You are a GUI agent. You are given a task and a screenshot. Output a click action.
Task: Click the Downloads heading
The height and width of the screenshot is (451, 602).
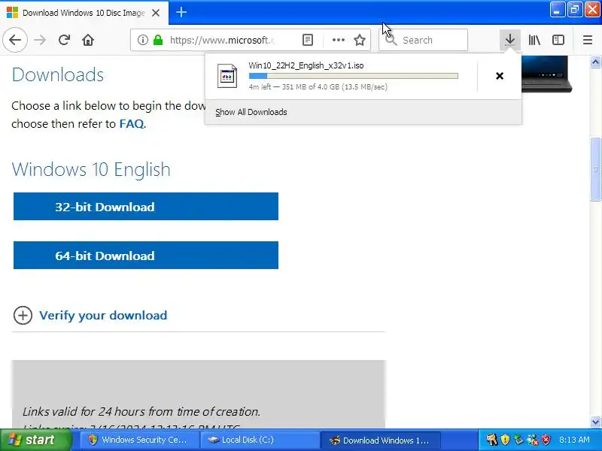tap(58, 74)
